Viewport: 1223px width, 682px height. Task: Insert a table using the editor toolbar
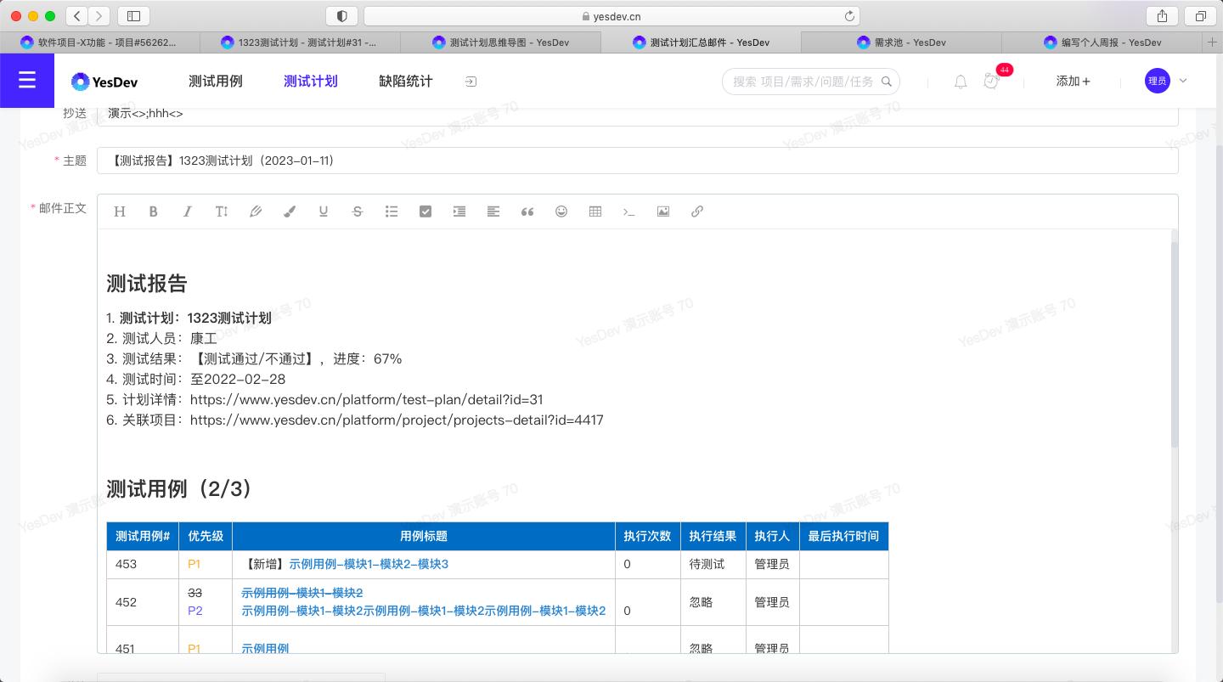pos(595,211)
